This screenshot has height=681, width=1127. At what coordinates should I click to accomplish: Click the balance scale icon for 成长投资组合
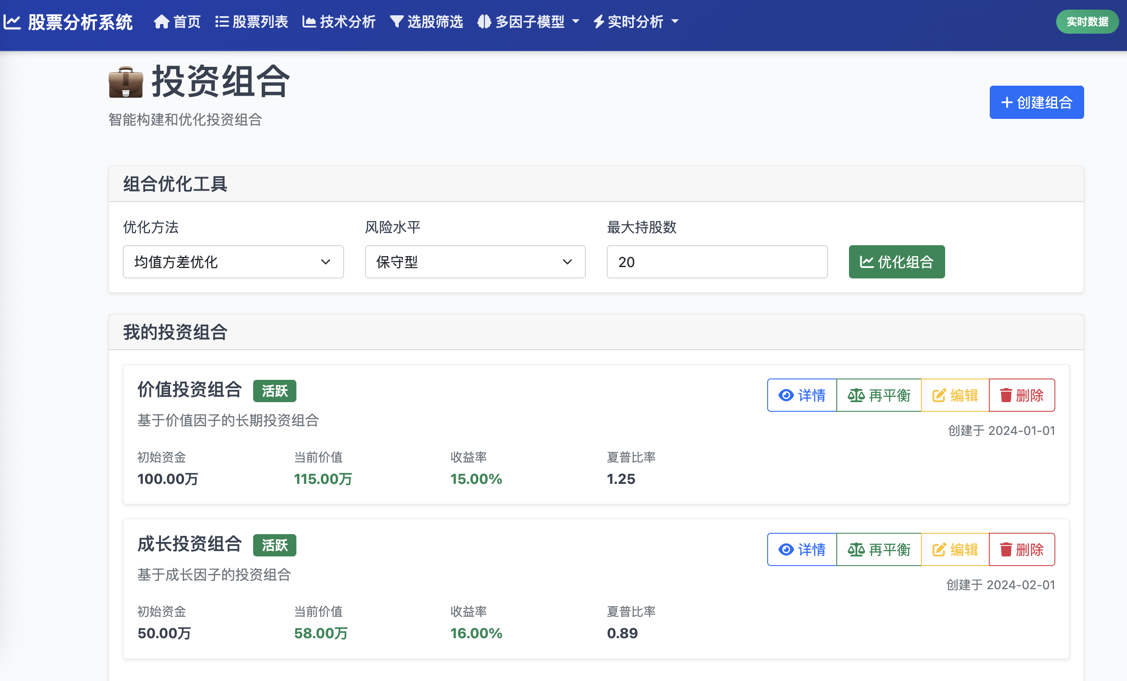click(856, 549)
